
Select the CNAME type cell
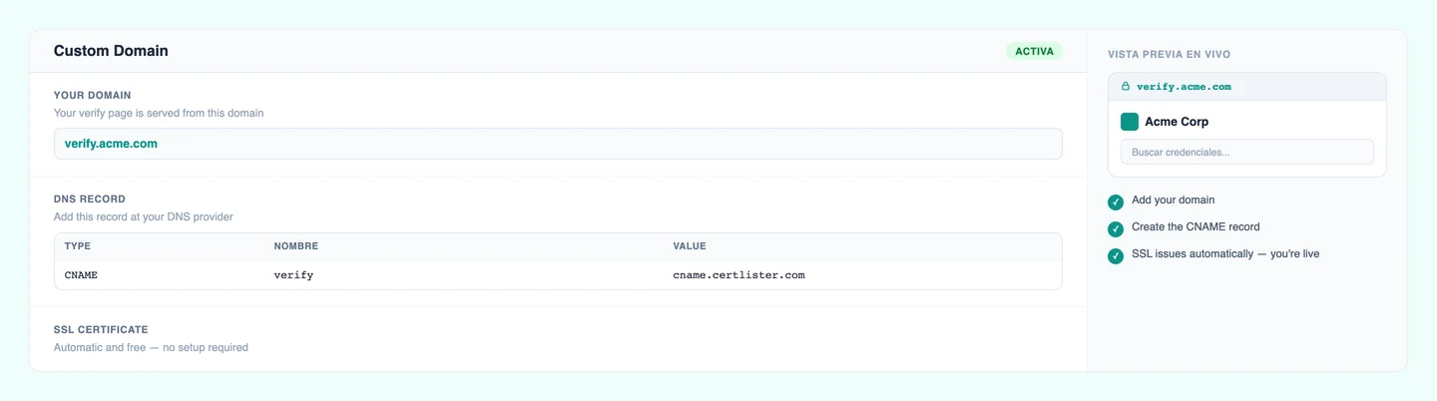pos(81,274)
